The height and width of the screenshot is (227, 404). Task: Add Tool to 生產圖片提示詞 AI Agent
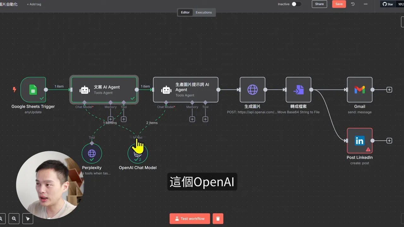pos(205,119)
